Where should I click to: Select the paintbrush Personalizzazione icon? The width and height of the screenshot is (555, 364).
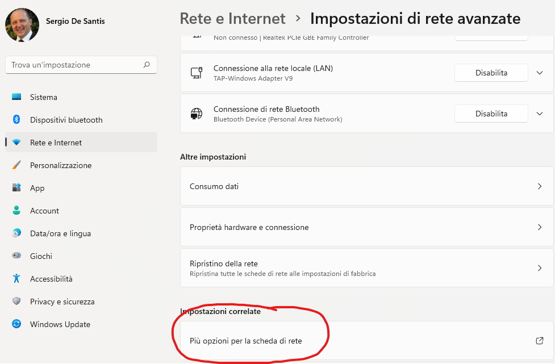click(x=16, y=165)
